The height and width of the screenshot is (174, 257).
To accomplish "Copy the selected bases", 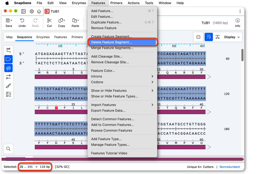I will pyautogui.click(x=61, y=23).
